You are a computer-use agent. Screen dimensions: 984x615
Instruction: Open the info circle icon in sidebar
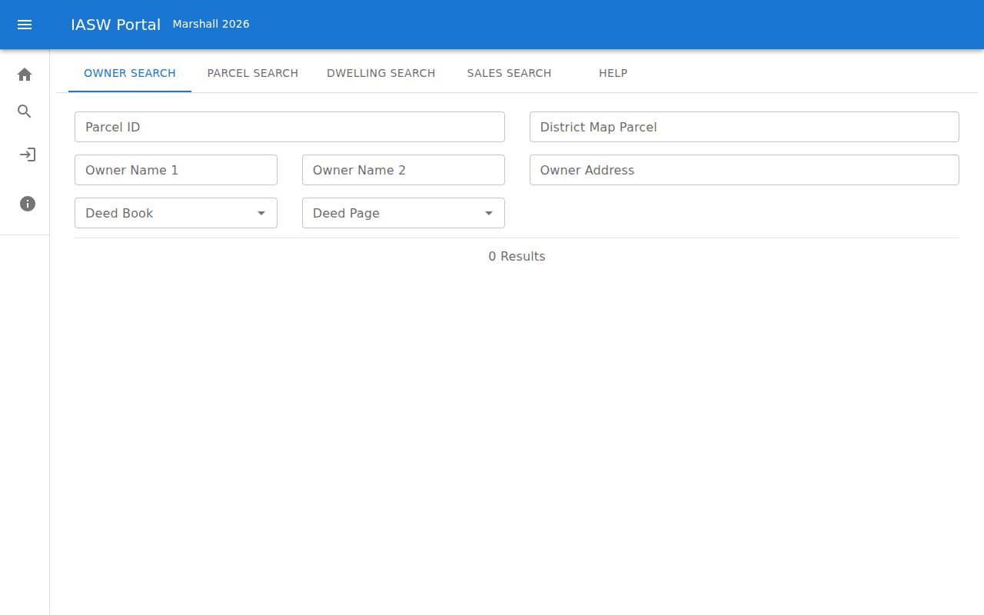pos(28,204)
